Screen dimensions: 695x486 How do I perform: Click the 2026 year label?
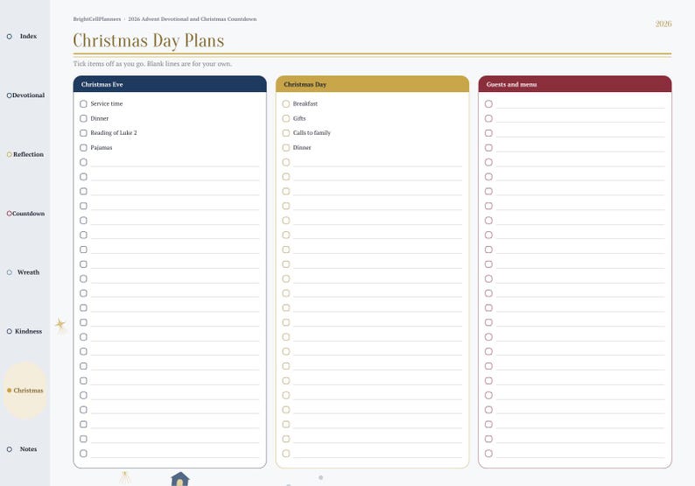(x=663, y=24)
